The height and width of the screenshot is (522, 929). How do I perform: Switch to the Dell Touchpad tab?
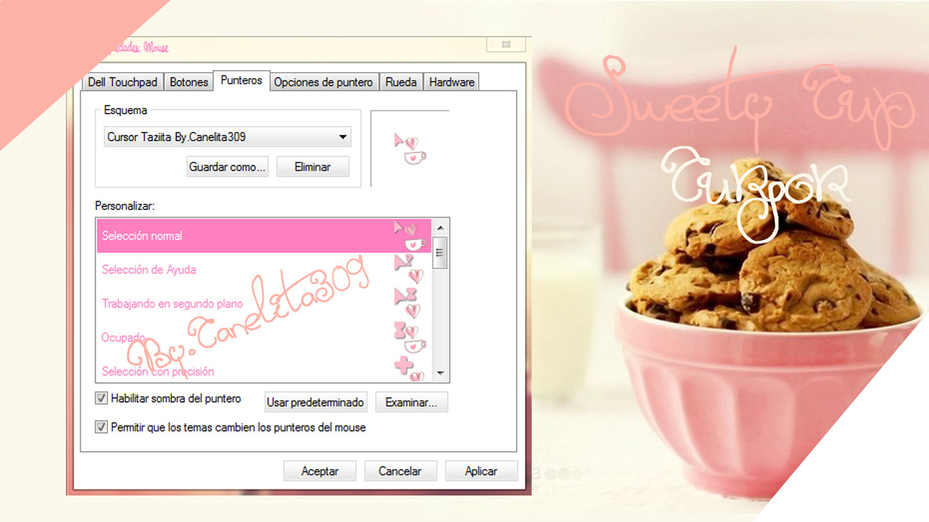coord(122,82)
